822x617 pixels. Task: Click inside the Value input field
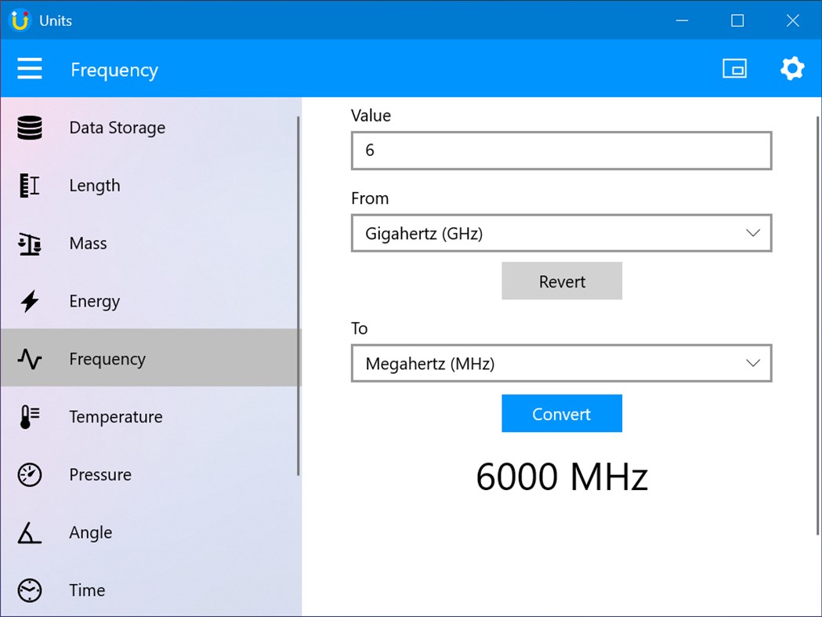click(x=561, y=151)
